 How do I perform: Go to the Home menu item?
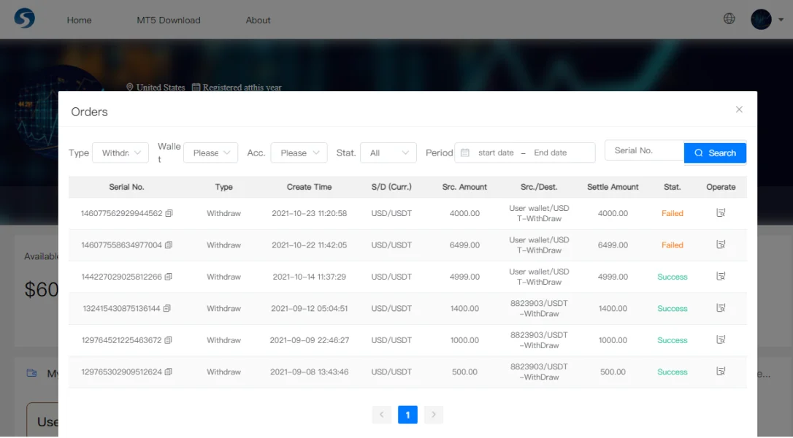coord(79,20)
